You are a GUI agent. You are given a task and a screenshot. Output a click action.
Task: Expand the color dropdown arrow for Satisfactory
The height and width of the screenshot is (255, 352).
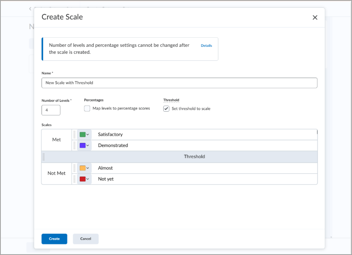(x=88, y=135)
